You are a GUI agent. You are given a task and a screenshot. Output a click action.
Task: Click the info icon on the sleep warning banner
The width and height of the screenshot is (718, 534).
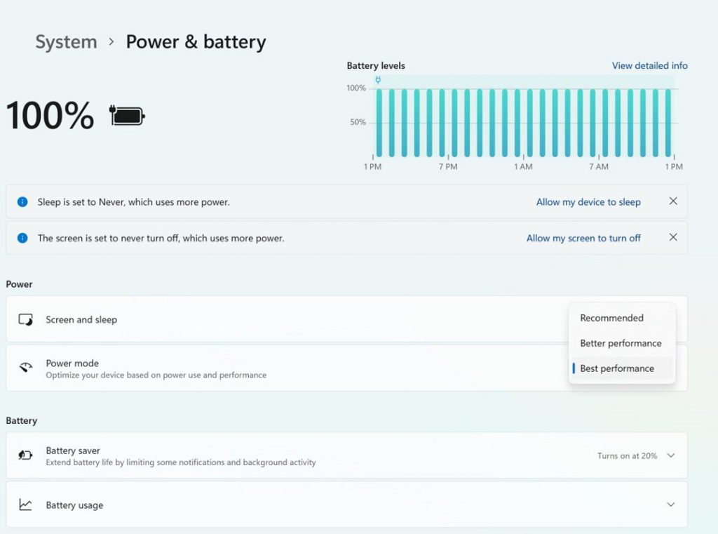(22, 201)
